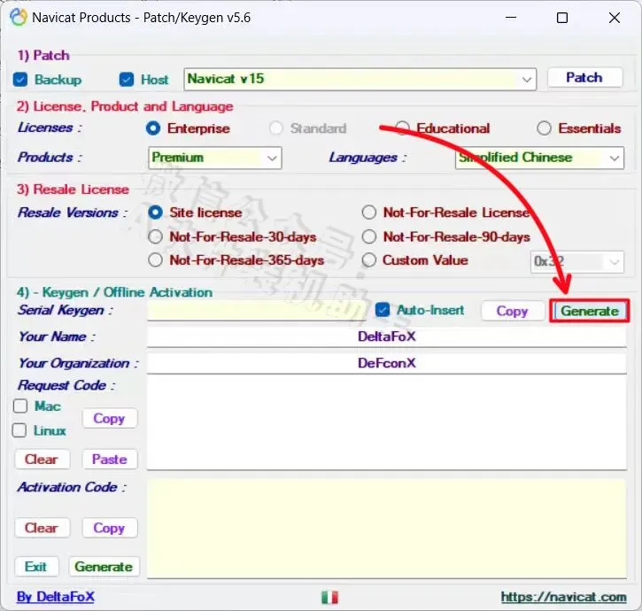
Task: Open the Simplified Chinese language dropdown
Action: click(x=539, y=158)
